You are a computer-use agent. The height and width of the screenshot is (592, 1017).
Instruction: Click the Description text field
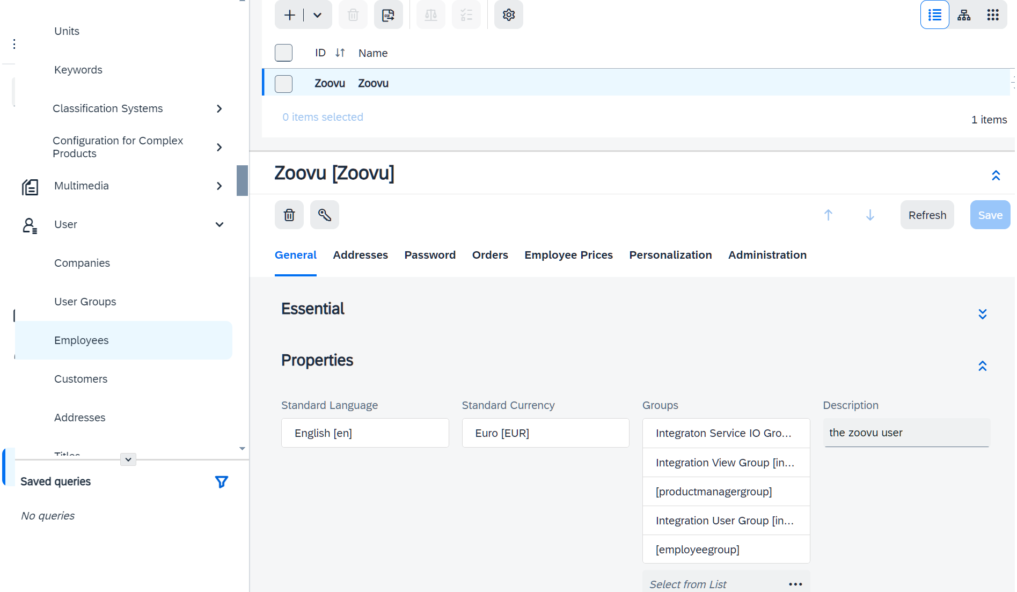click(906, 433)
